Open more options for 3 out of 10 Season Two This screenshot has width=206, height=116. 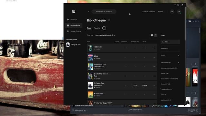tap(154, 76)
